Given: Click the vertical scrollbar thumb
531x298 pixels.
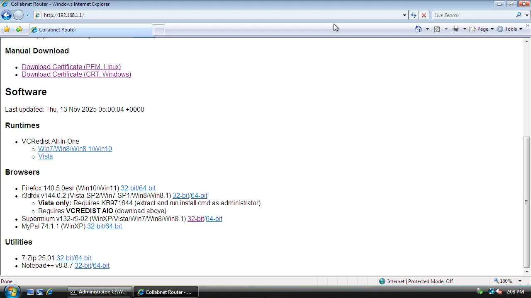Looking at the screenshot, I should [x=527, y=202].
